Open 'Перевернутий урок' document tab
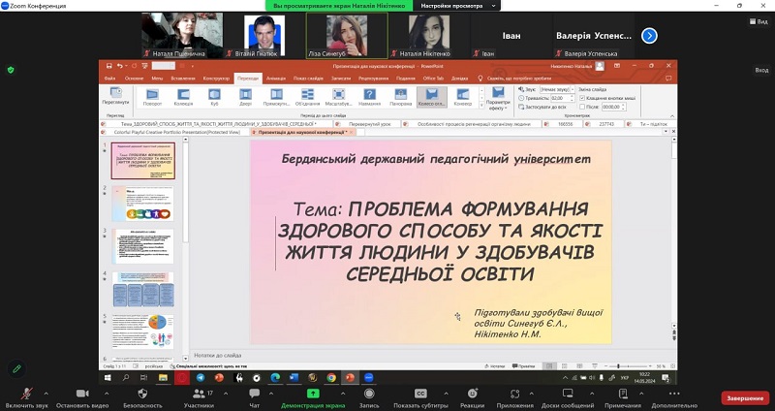 tap(369, 124)
